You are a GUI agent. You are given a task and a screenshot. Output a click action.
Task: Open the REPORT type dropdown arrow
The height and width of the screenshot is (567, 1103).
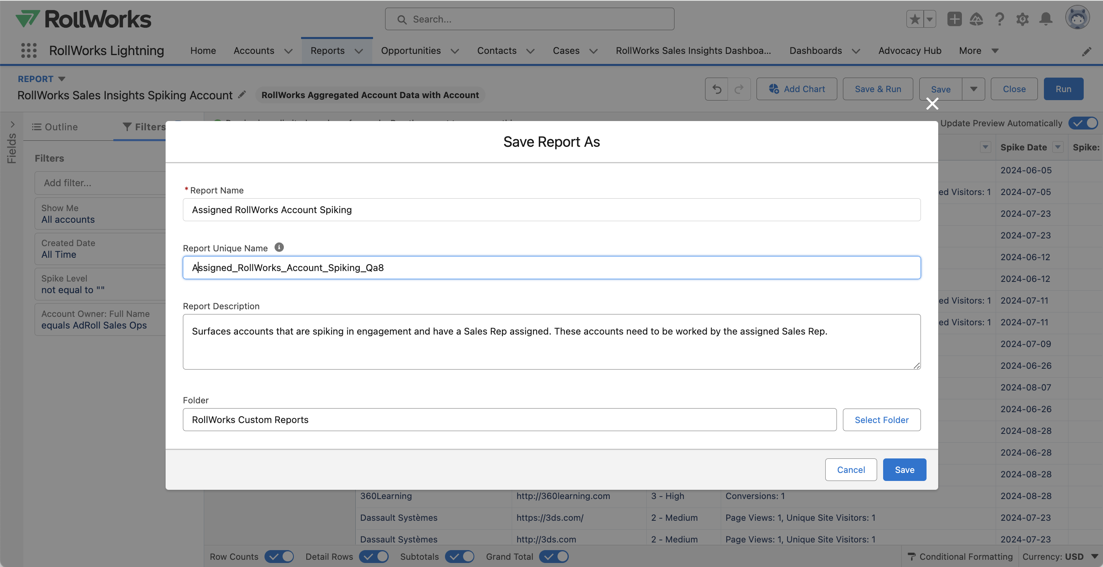tap(62, 79)
